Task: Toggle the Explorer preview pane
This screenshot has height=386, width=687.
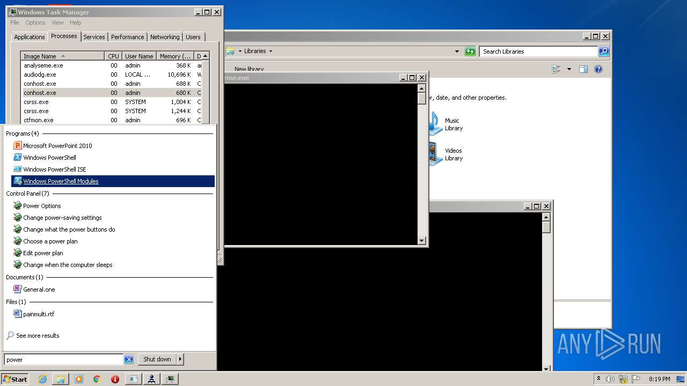Action: [583, 69]
